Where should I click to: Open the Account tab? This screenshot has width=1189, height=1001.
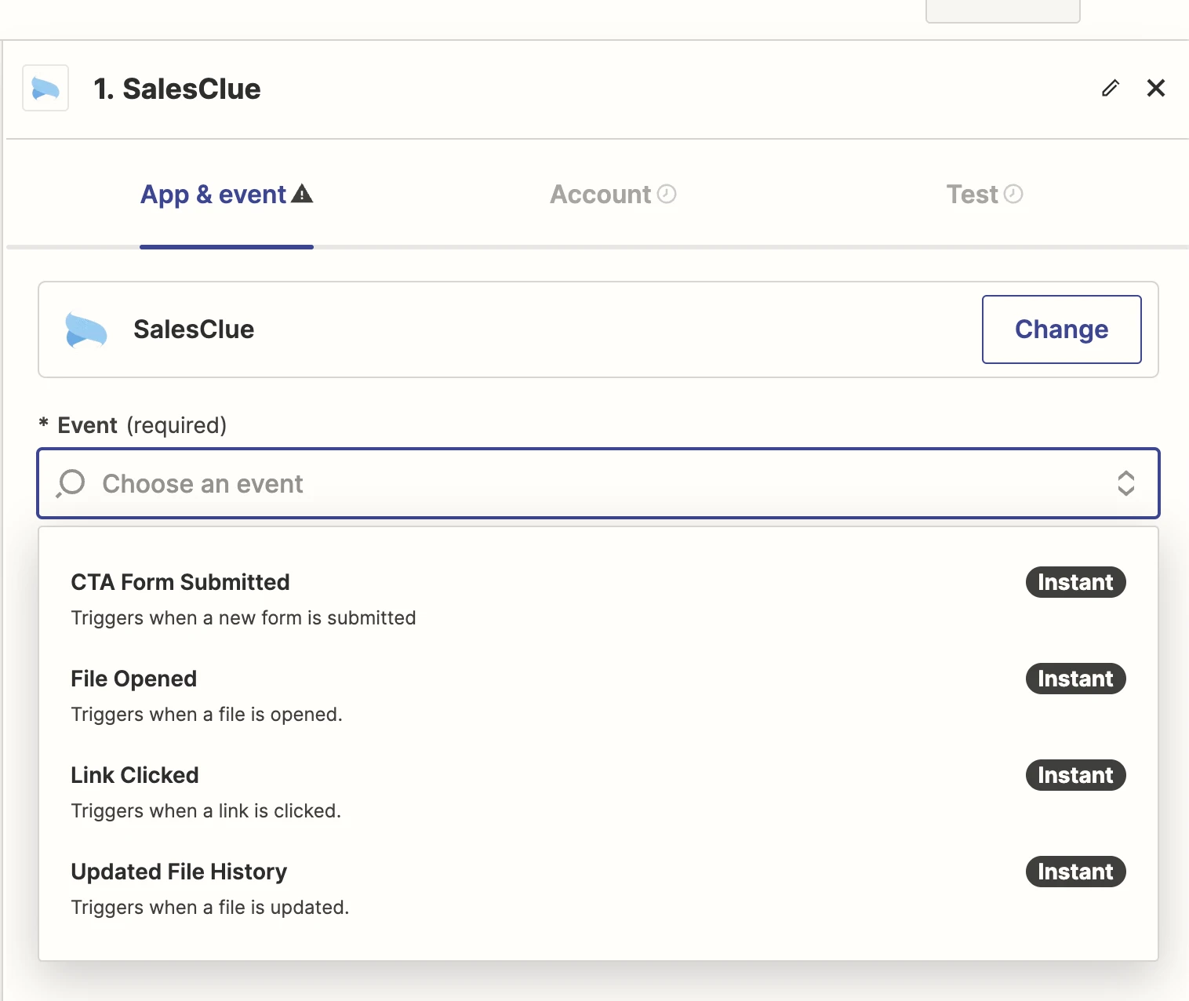[x=613, y=195]
